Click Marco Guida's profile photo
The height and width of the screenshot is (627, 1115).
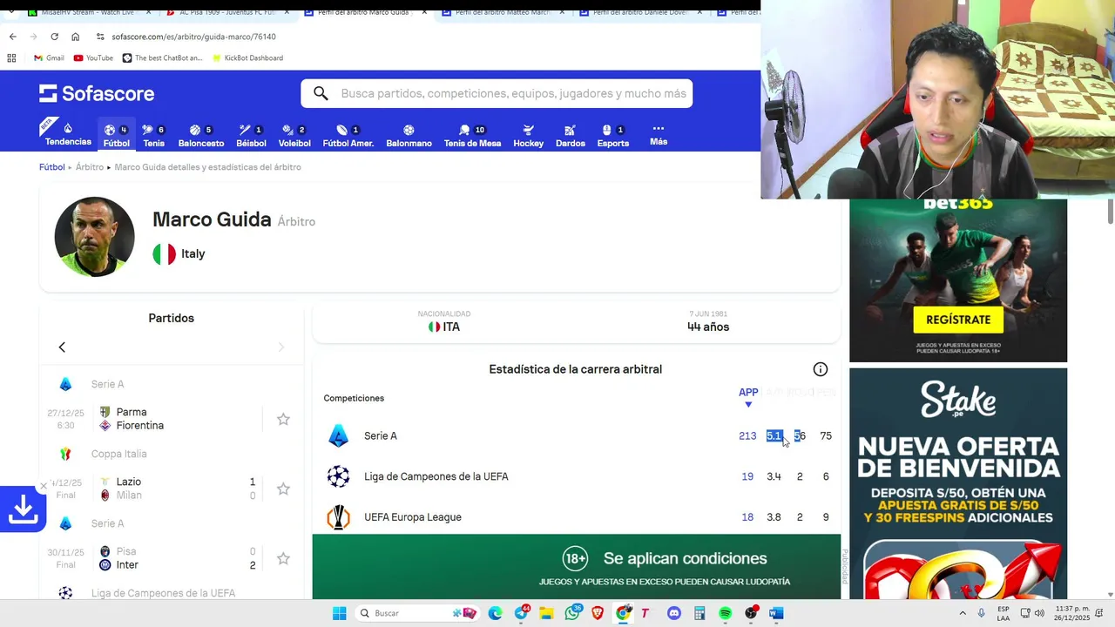pyautogui.click(x=94, y=237)
